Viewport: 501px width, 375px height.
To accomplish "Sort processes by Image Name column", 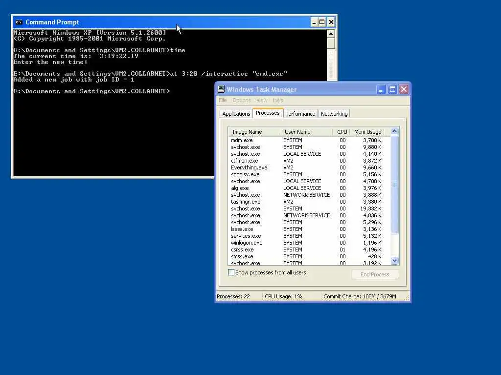I will tap(254, 132).
